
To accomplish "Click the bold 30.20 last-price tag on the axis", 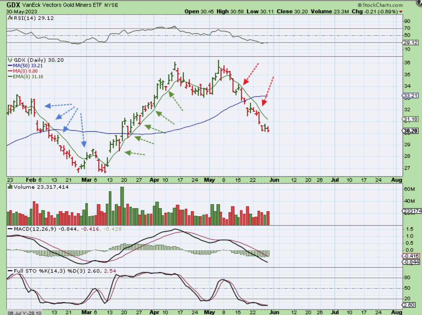I will 411,131.
